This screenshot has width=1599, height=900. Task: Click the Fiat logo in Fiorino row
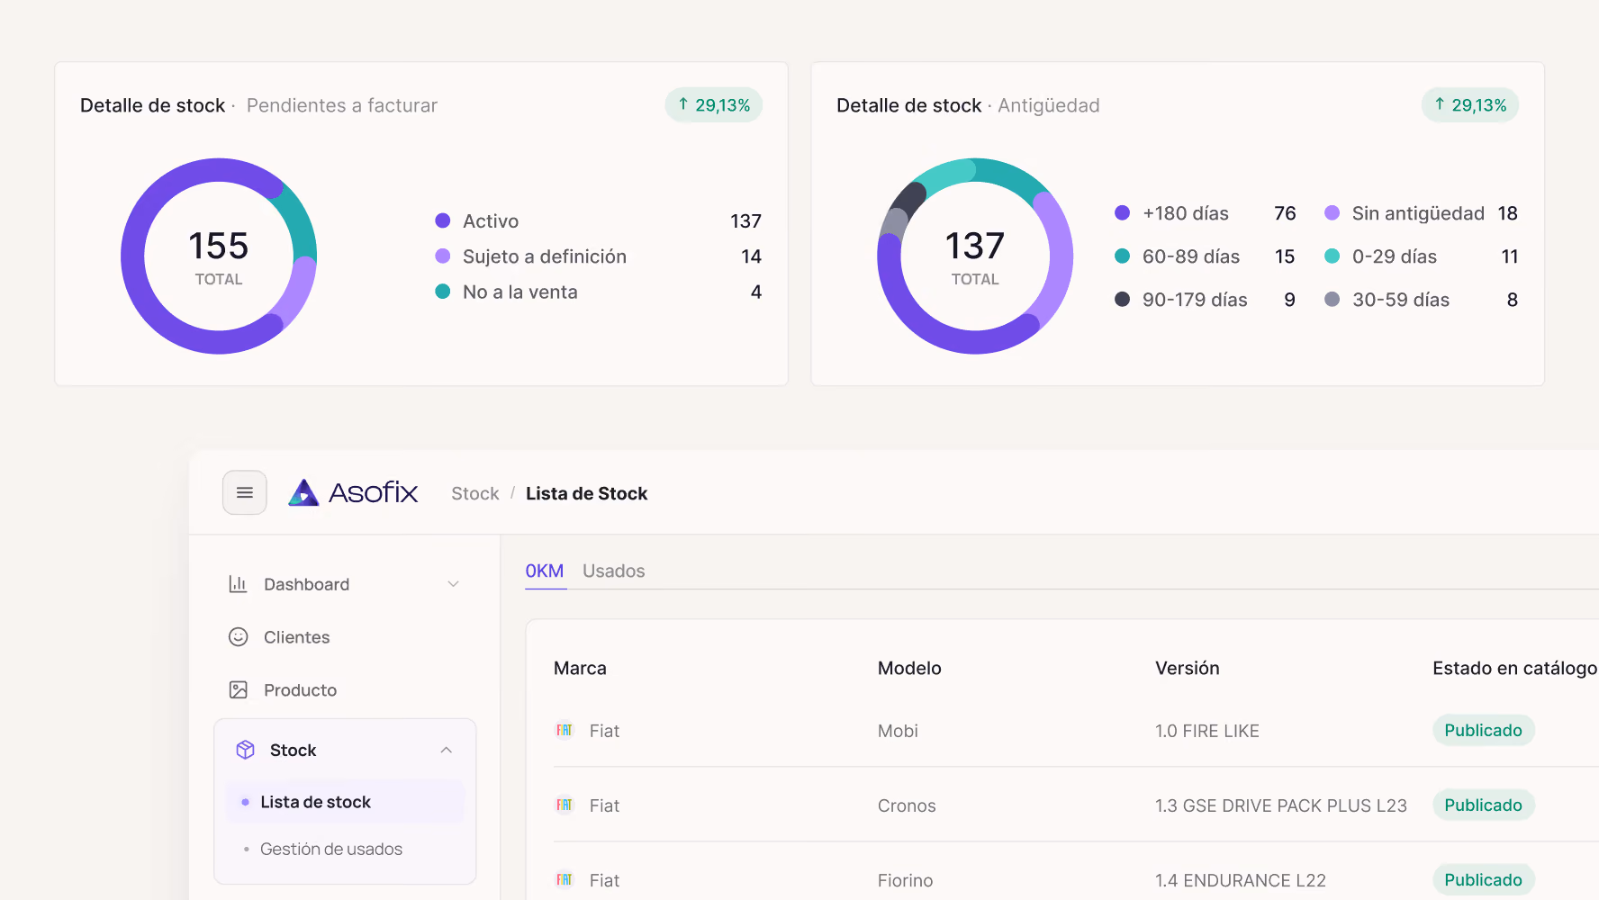565,879
